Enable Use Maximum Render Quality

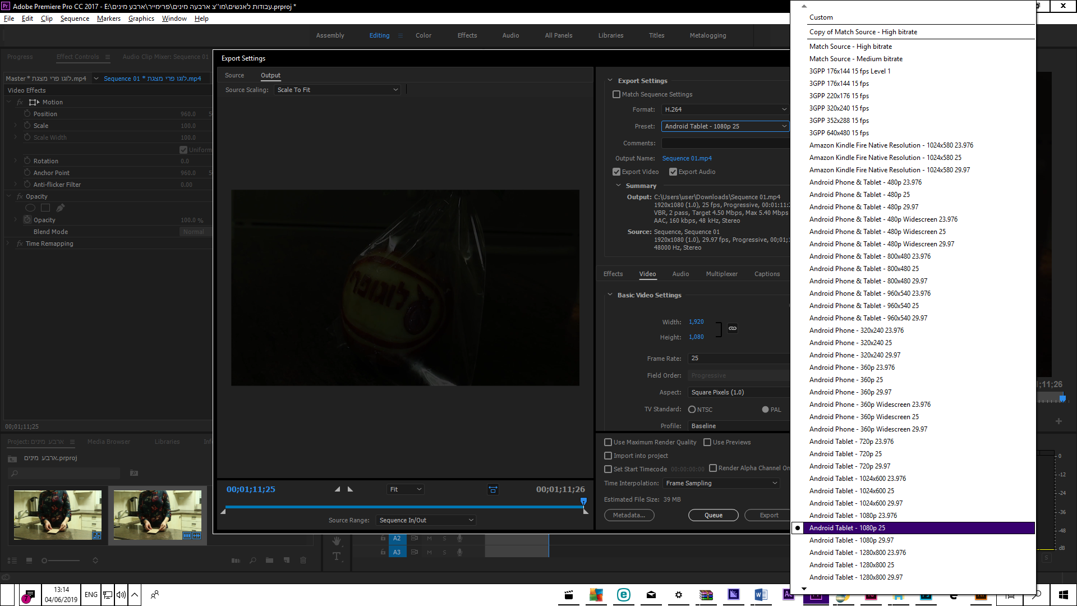click(608, 442)
